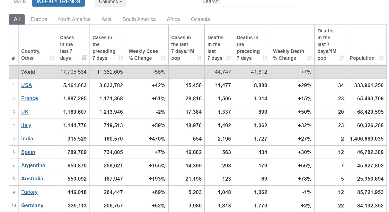Switch to the Europe tab

click(x=39, y=19)
